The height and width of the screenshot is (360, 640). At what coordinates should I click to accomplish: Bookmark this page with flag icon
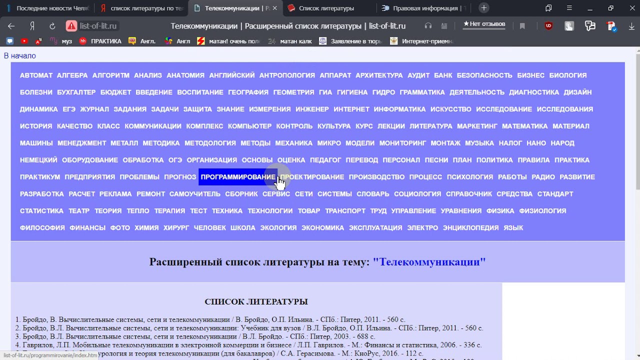tap(522, 26)
